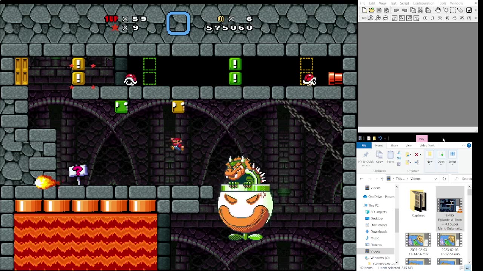The image size is (483, 271).
Task: Paste using the editor toolbar clipboard icon
Action: (x=428, y=10)
